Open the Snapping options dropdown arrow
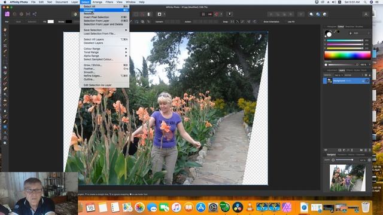Screen dimensions: 383x215 [x=221, y=14]
